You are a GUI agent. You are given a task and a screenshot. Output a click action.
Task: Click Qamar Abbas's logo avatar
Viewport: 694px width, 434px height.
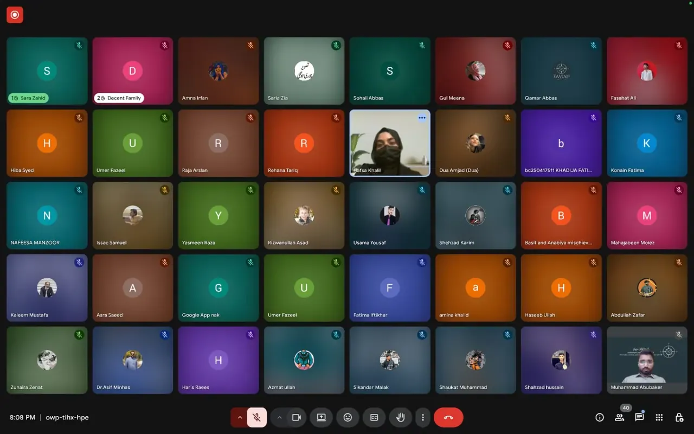pos(561,71)
